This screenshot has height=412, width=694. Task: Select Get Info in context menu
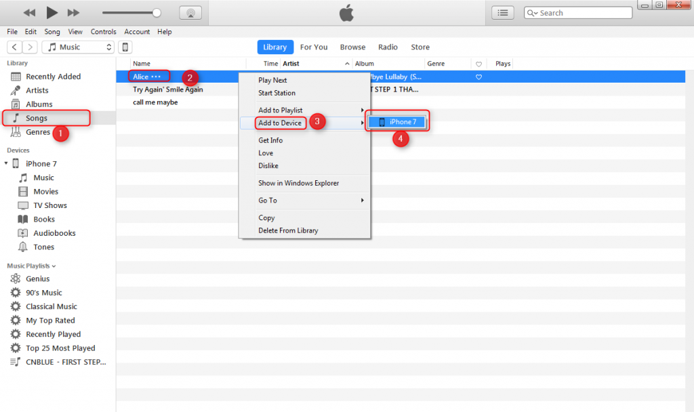pos(270,140)
